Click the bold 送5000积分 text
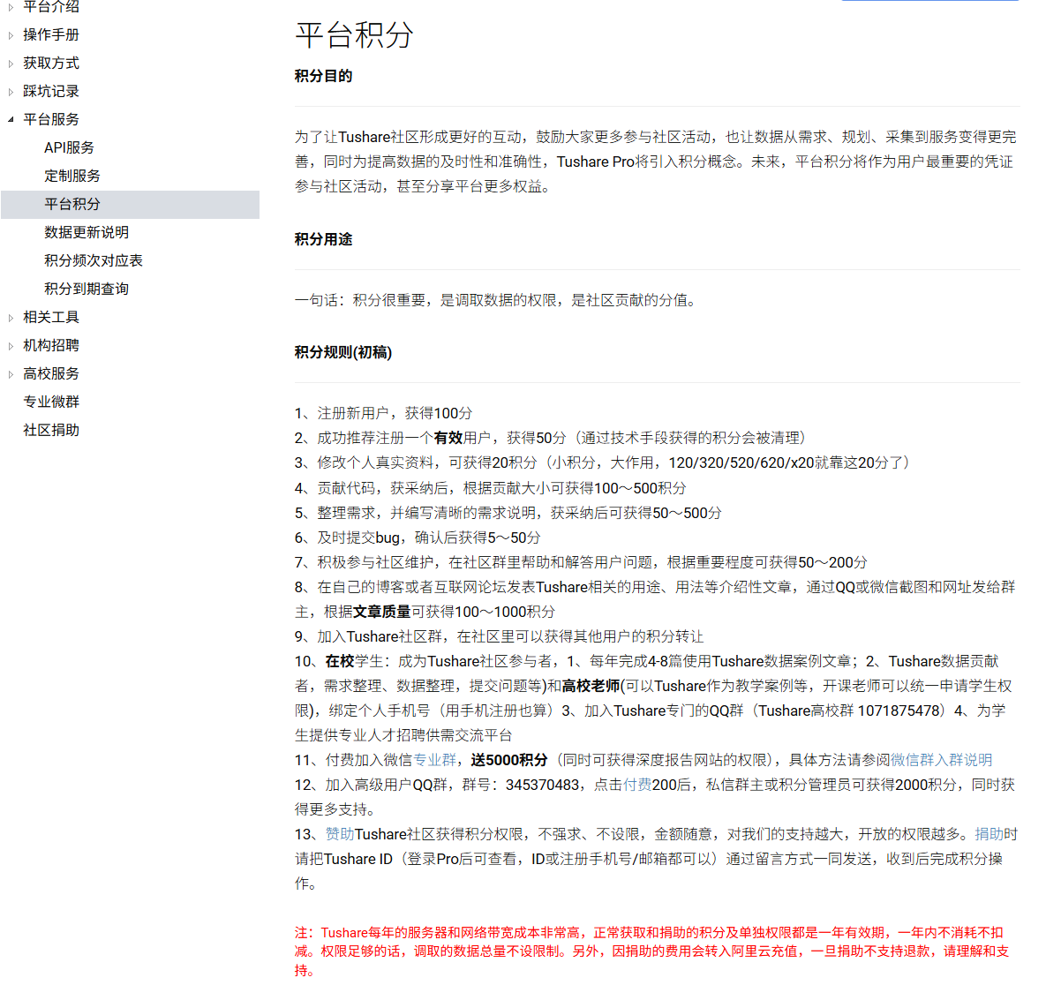Screen dimensions: 1046x985 click(x=509, y=760)
